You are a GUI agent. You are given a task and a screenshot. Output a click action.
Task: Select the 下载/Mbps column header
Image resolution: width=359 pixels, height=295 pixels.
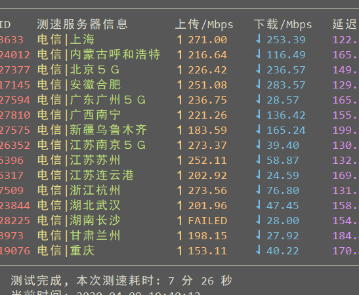coord(283,24)
